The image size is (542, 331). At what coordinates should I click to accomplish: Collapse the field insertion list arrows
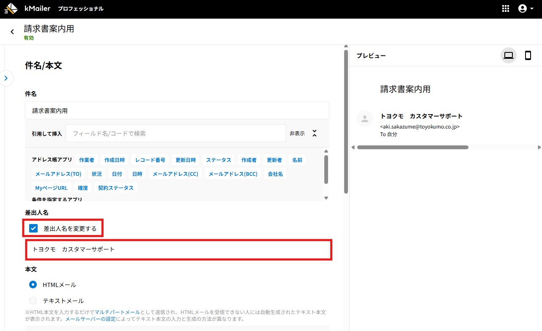pyautogui.click(x=315, y=133)
